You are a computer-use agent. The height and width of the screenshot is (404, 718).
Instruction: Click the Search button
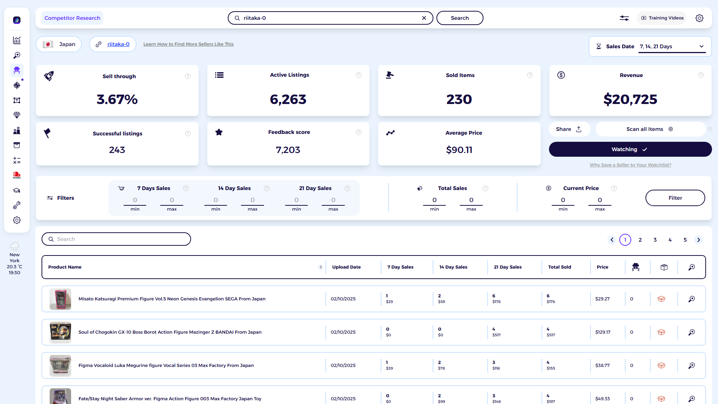coord(460,18)
